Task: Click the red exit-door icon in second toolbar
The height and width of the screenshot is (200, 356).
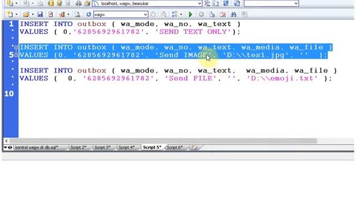Action: 62,14
